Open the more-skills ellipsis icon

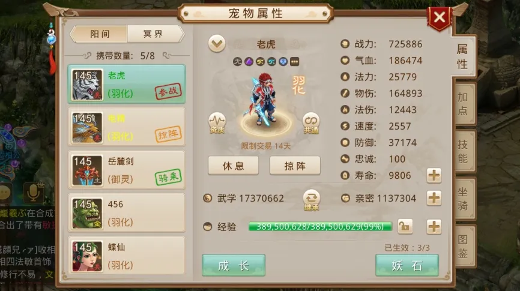[294, 61]
